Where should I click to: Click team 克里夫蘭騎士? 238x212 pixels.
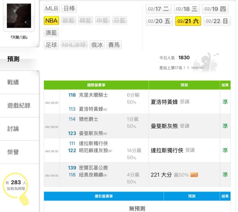click(93, 95)
